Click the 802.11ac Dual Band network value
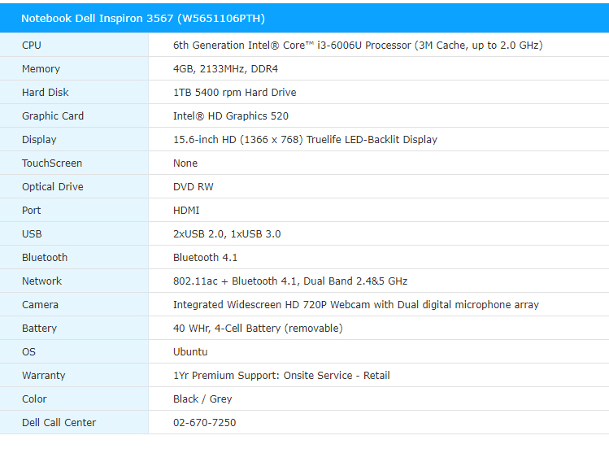609x453 pixels. click(290, 281)
